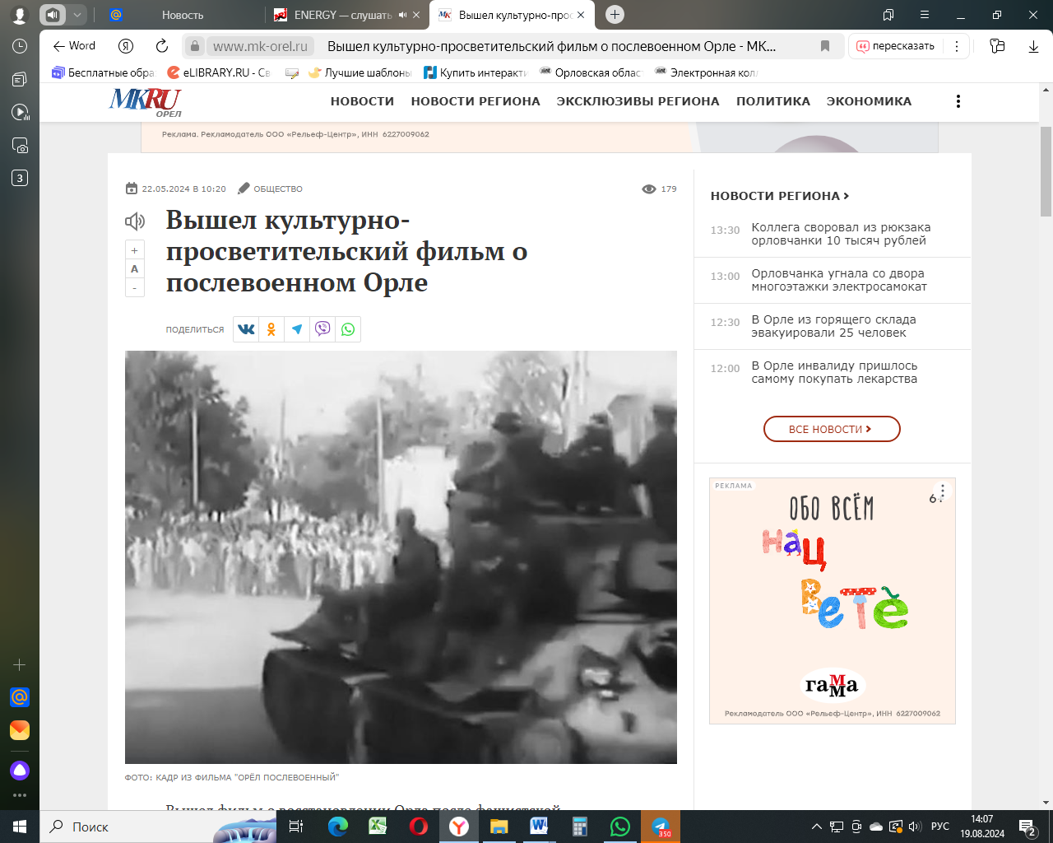Screen dimensions: 1053x843
Task: Click the article's tank photo
Action: [401, 557]
